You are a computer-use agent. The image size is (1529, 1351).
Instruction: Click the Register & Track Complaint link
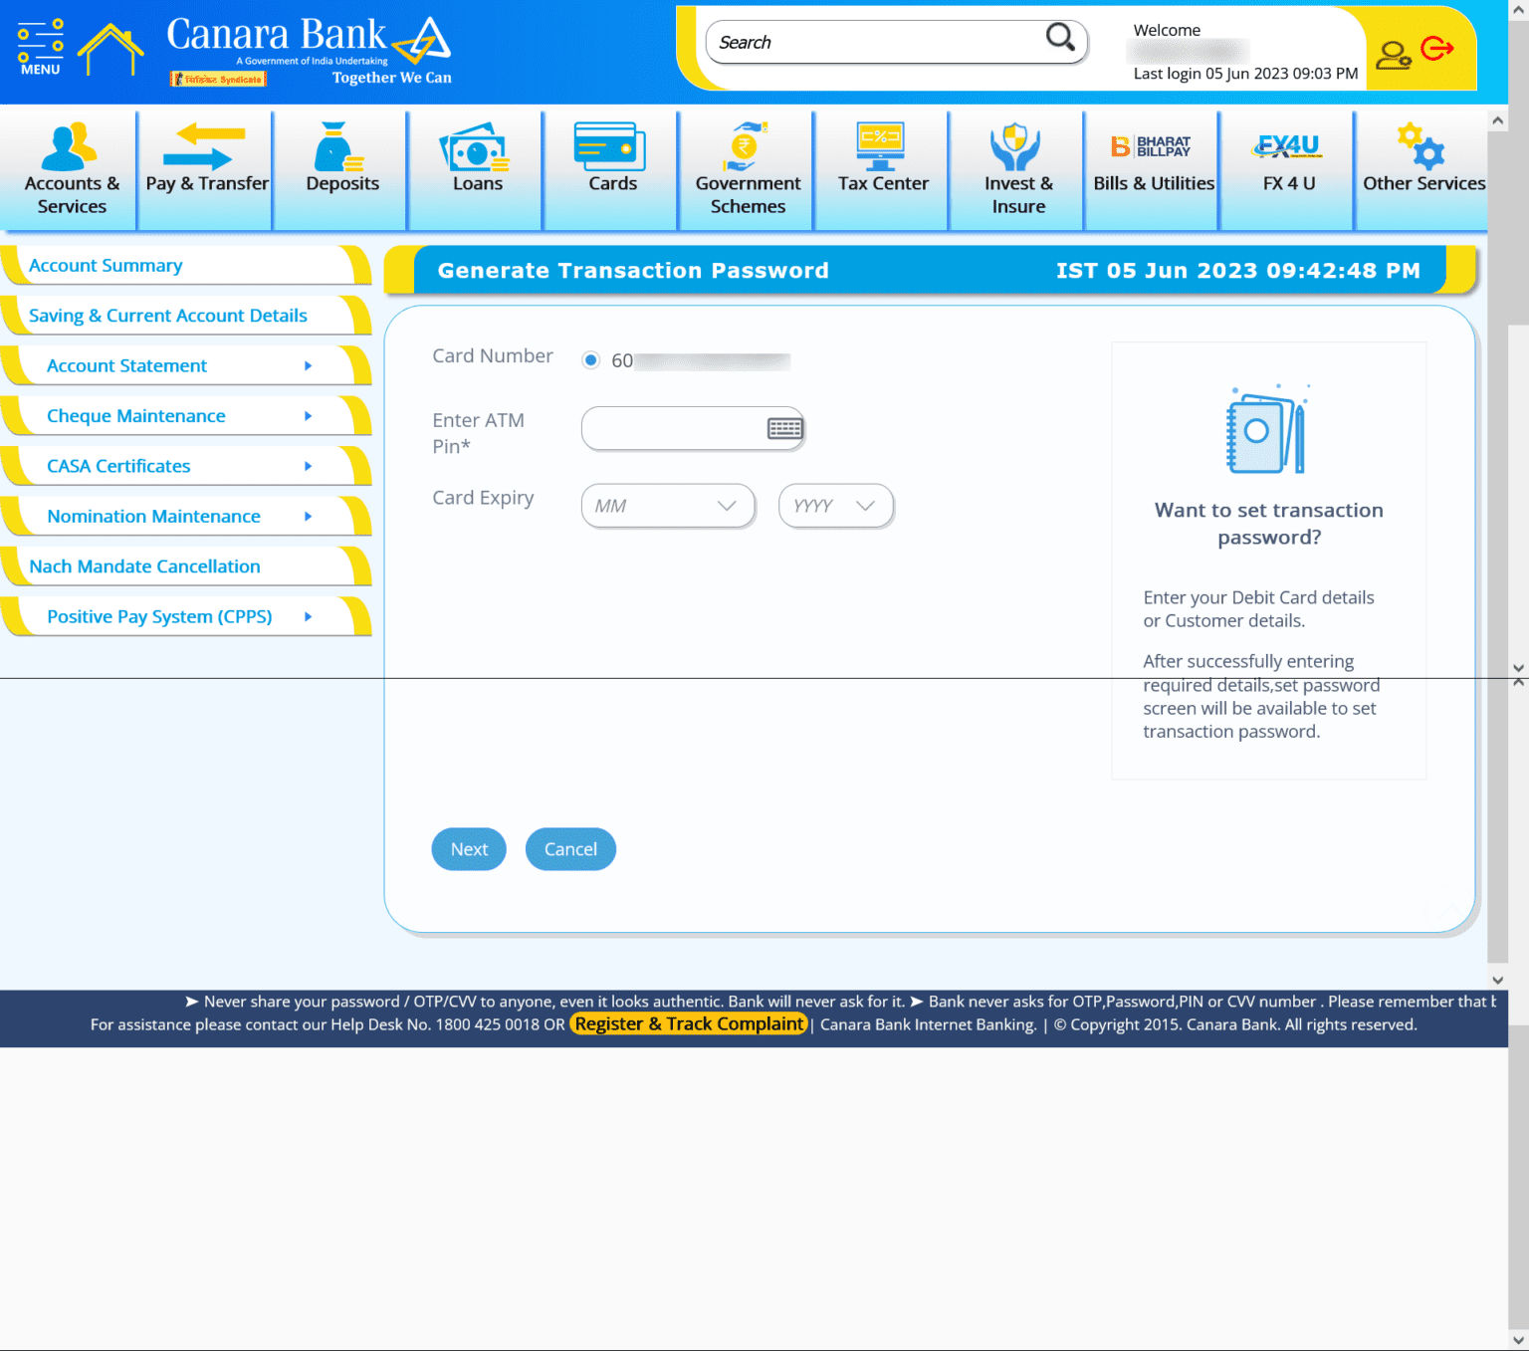click(x=689, y=1023)
